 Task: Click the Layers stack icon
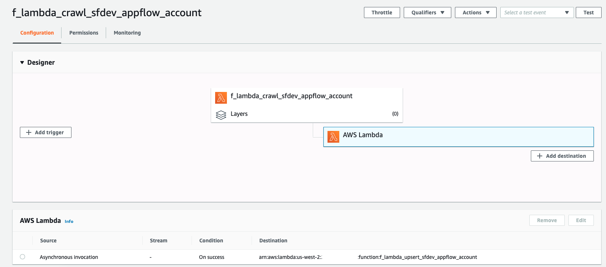pyautogui.click(x=221, y=115)
